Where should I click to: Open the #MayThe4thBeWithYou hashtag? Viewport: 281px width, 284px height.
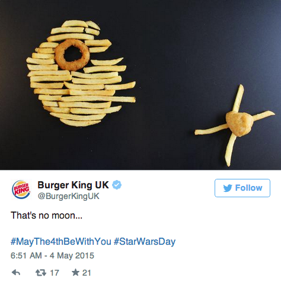[x=61, y=241]
